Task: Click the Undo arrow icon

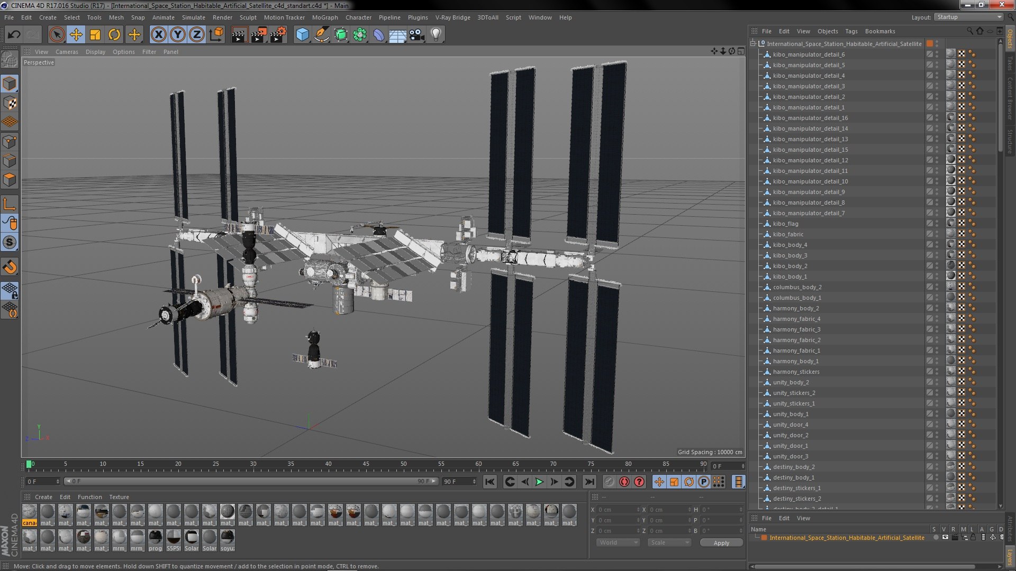Action: coord(14,35)
